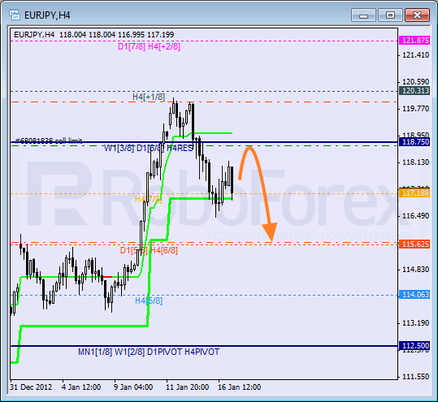The width and height of the screenshot is (438, 402).
Task: Click the OHLC header 'EURJPY,H4 118.004 118.004 116.995 117.199'
Action: point(94,35)
